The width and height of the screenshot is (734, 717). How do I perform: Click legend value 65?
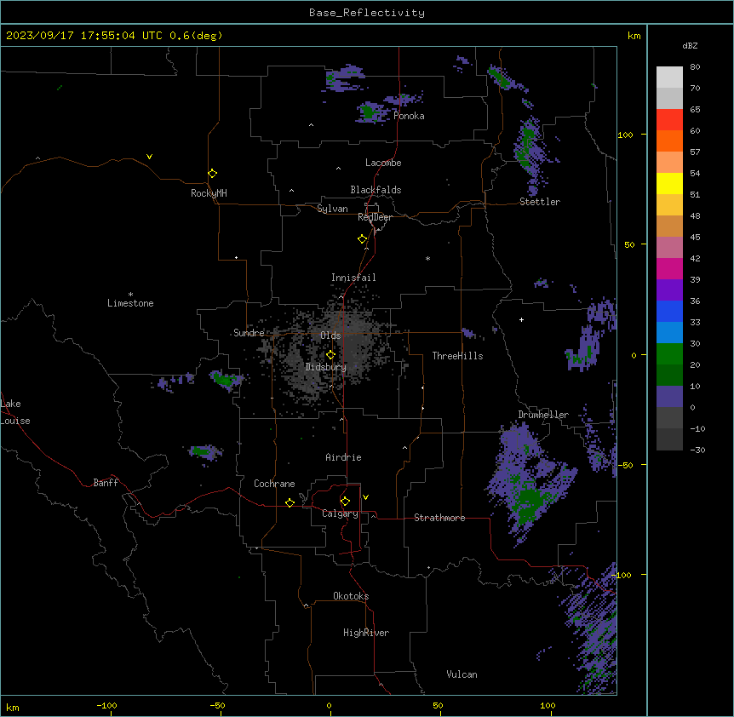(695, 110)
